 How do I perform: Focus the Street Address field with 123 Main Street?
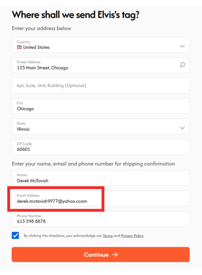[101, 65]
